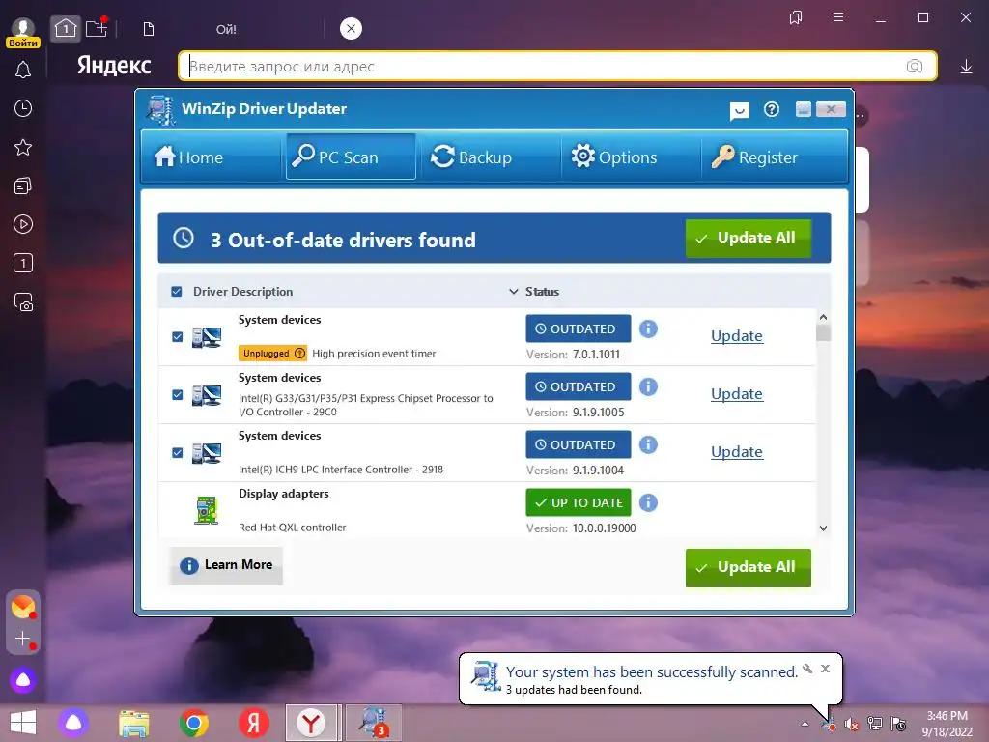Update the Intel G33/G31 Chipset Processor driver

[x=737, y=394]
